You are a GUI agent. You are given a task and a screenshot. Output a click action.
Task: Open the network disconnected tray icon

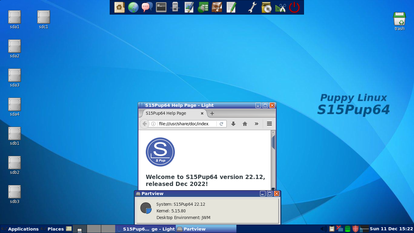339,229
